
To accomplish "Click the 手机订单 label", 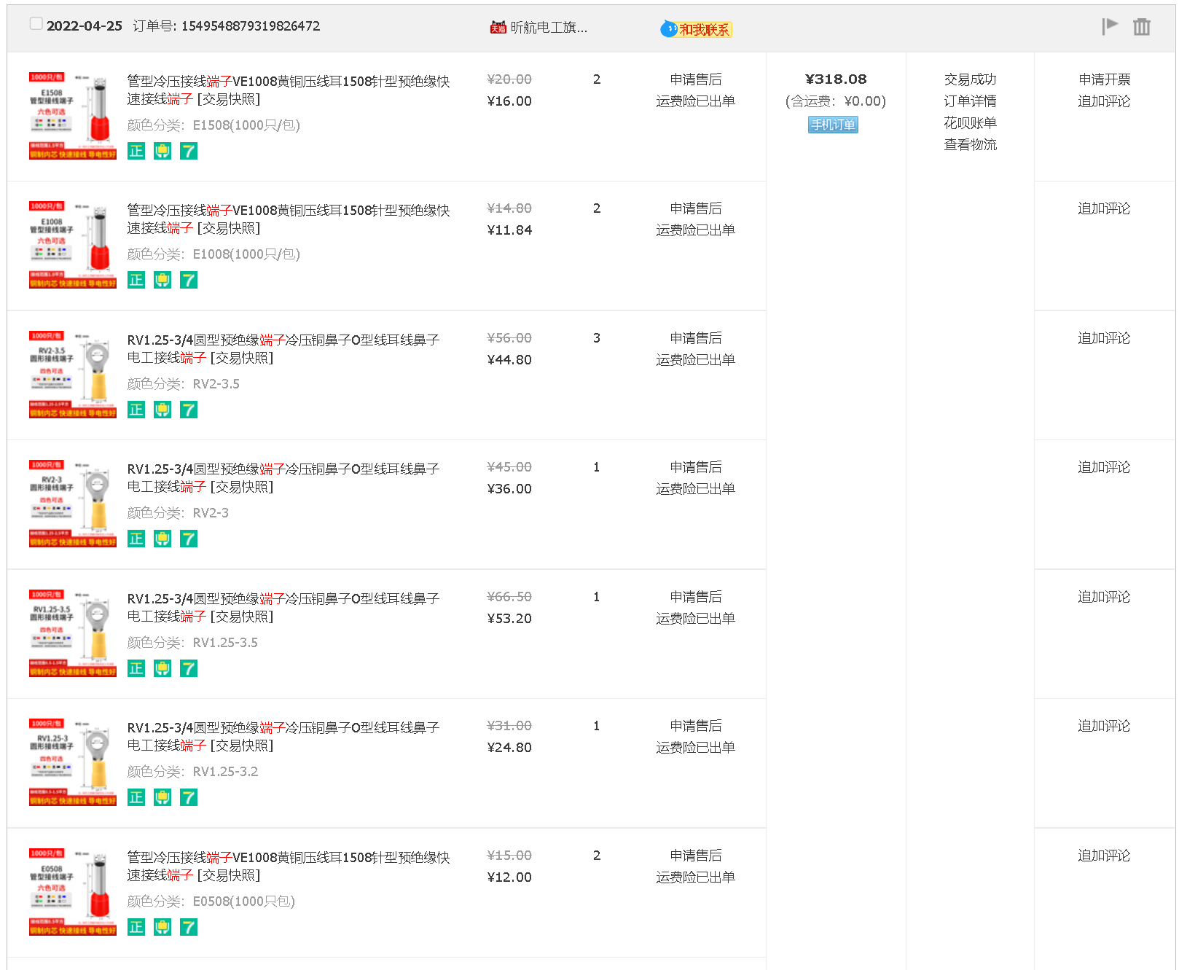I will (833, 125).
